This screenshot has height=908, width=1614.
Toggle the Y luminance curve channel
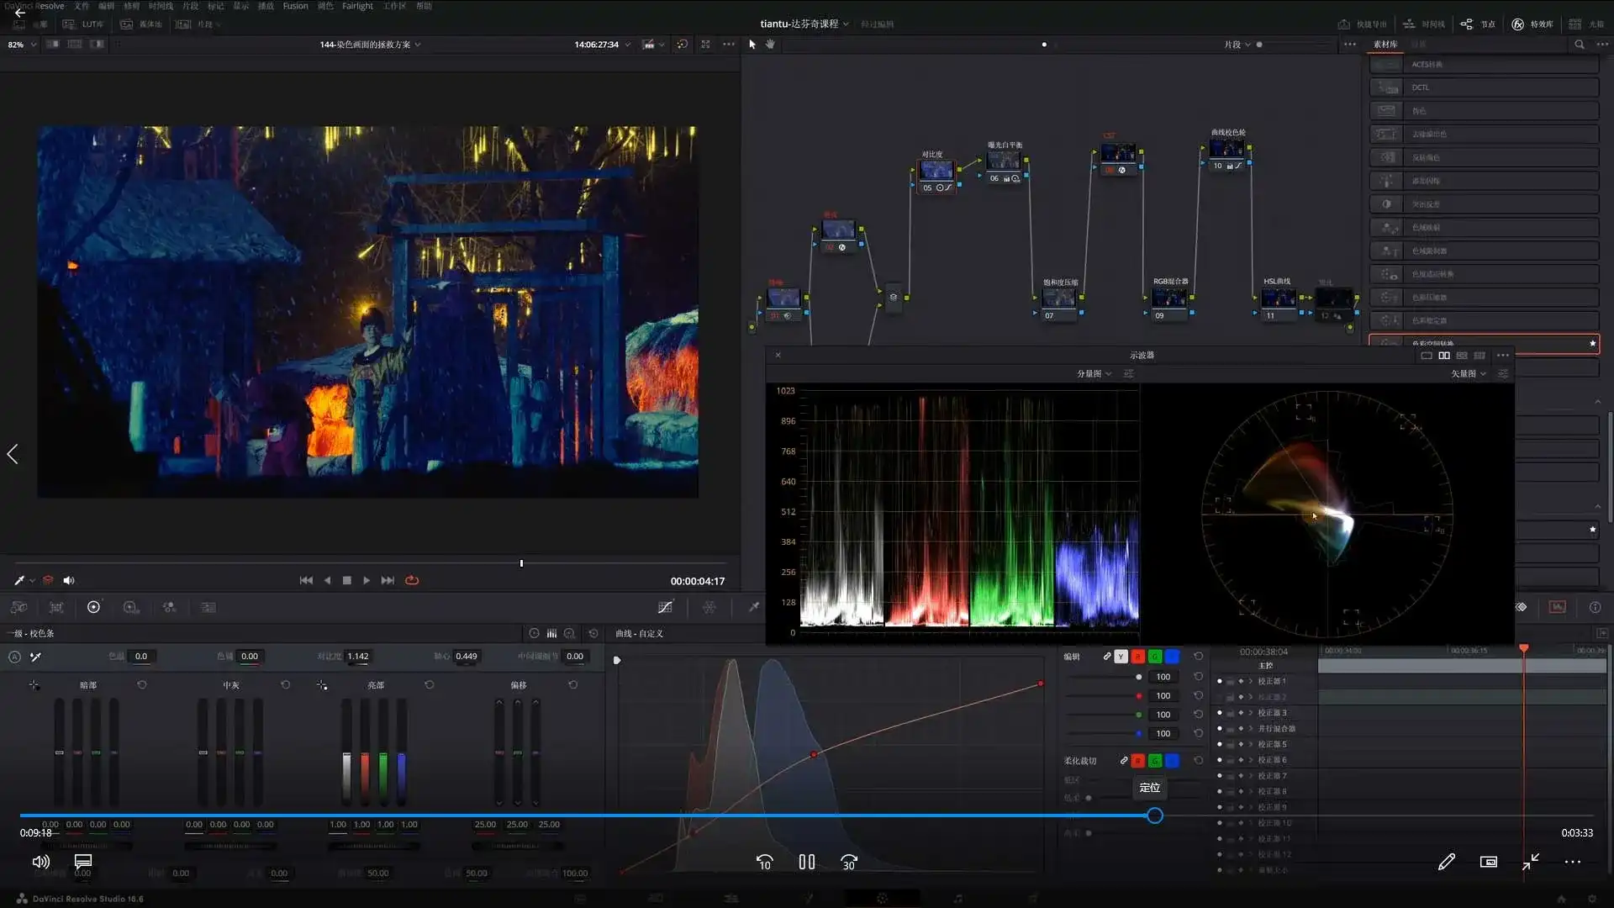(1121, 657)
